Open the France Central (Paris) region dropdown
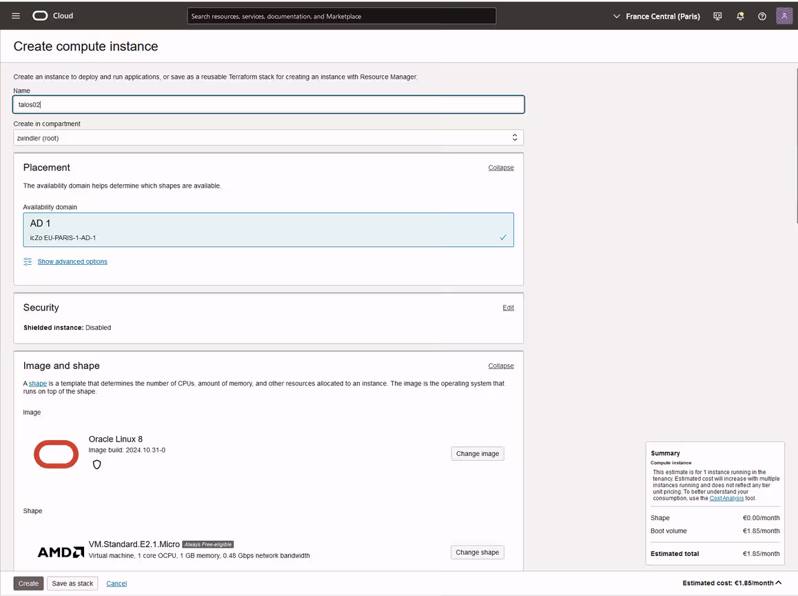798x596 pixels. pyautogui.click(x=656, y=16)
